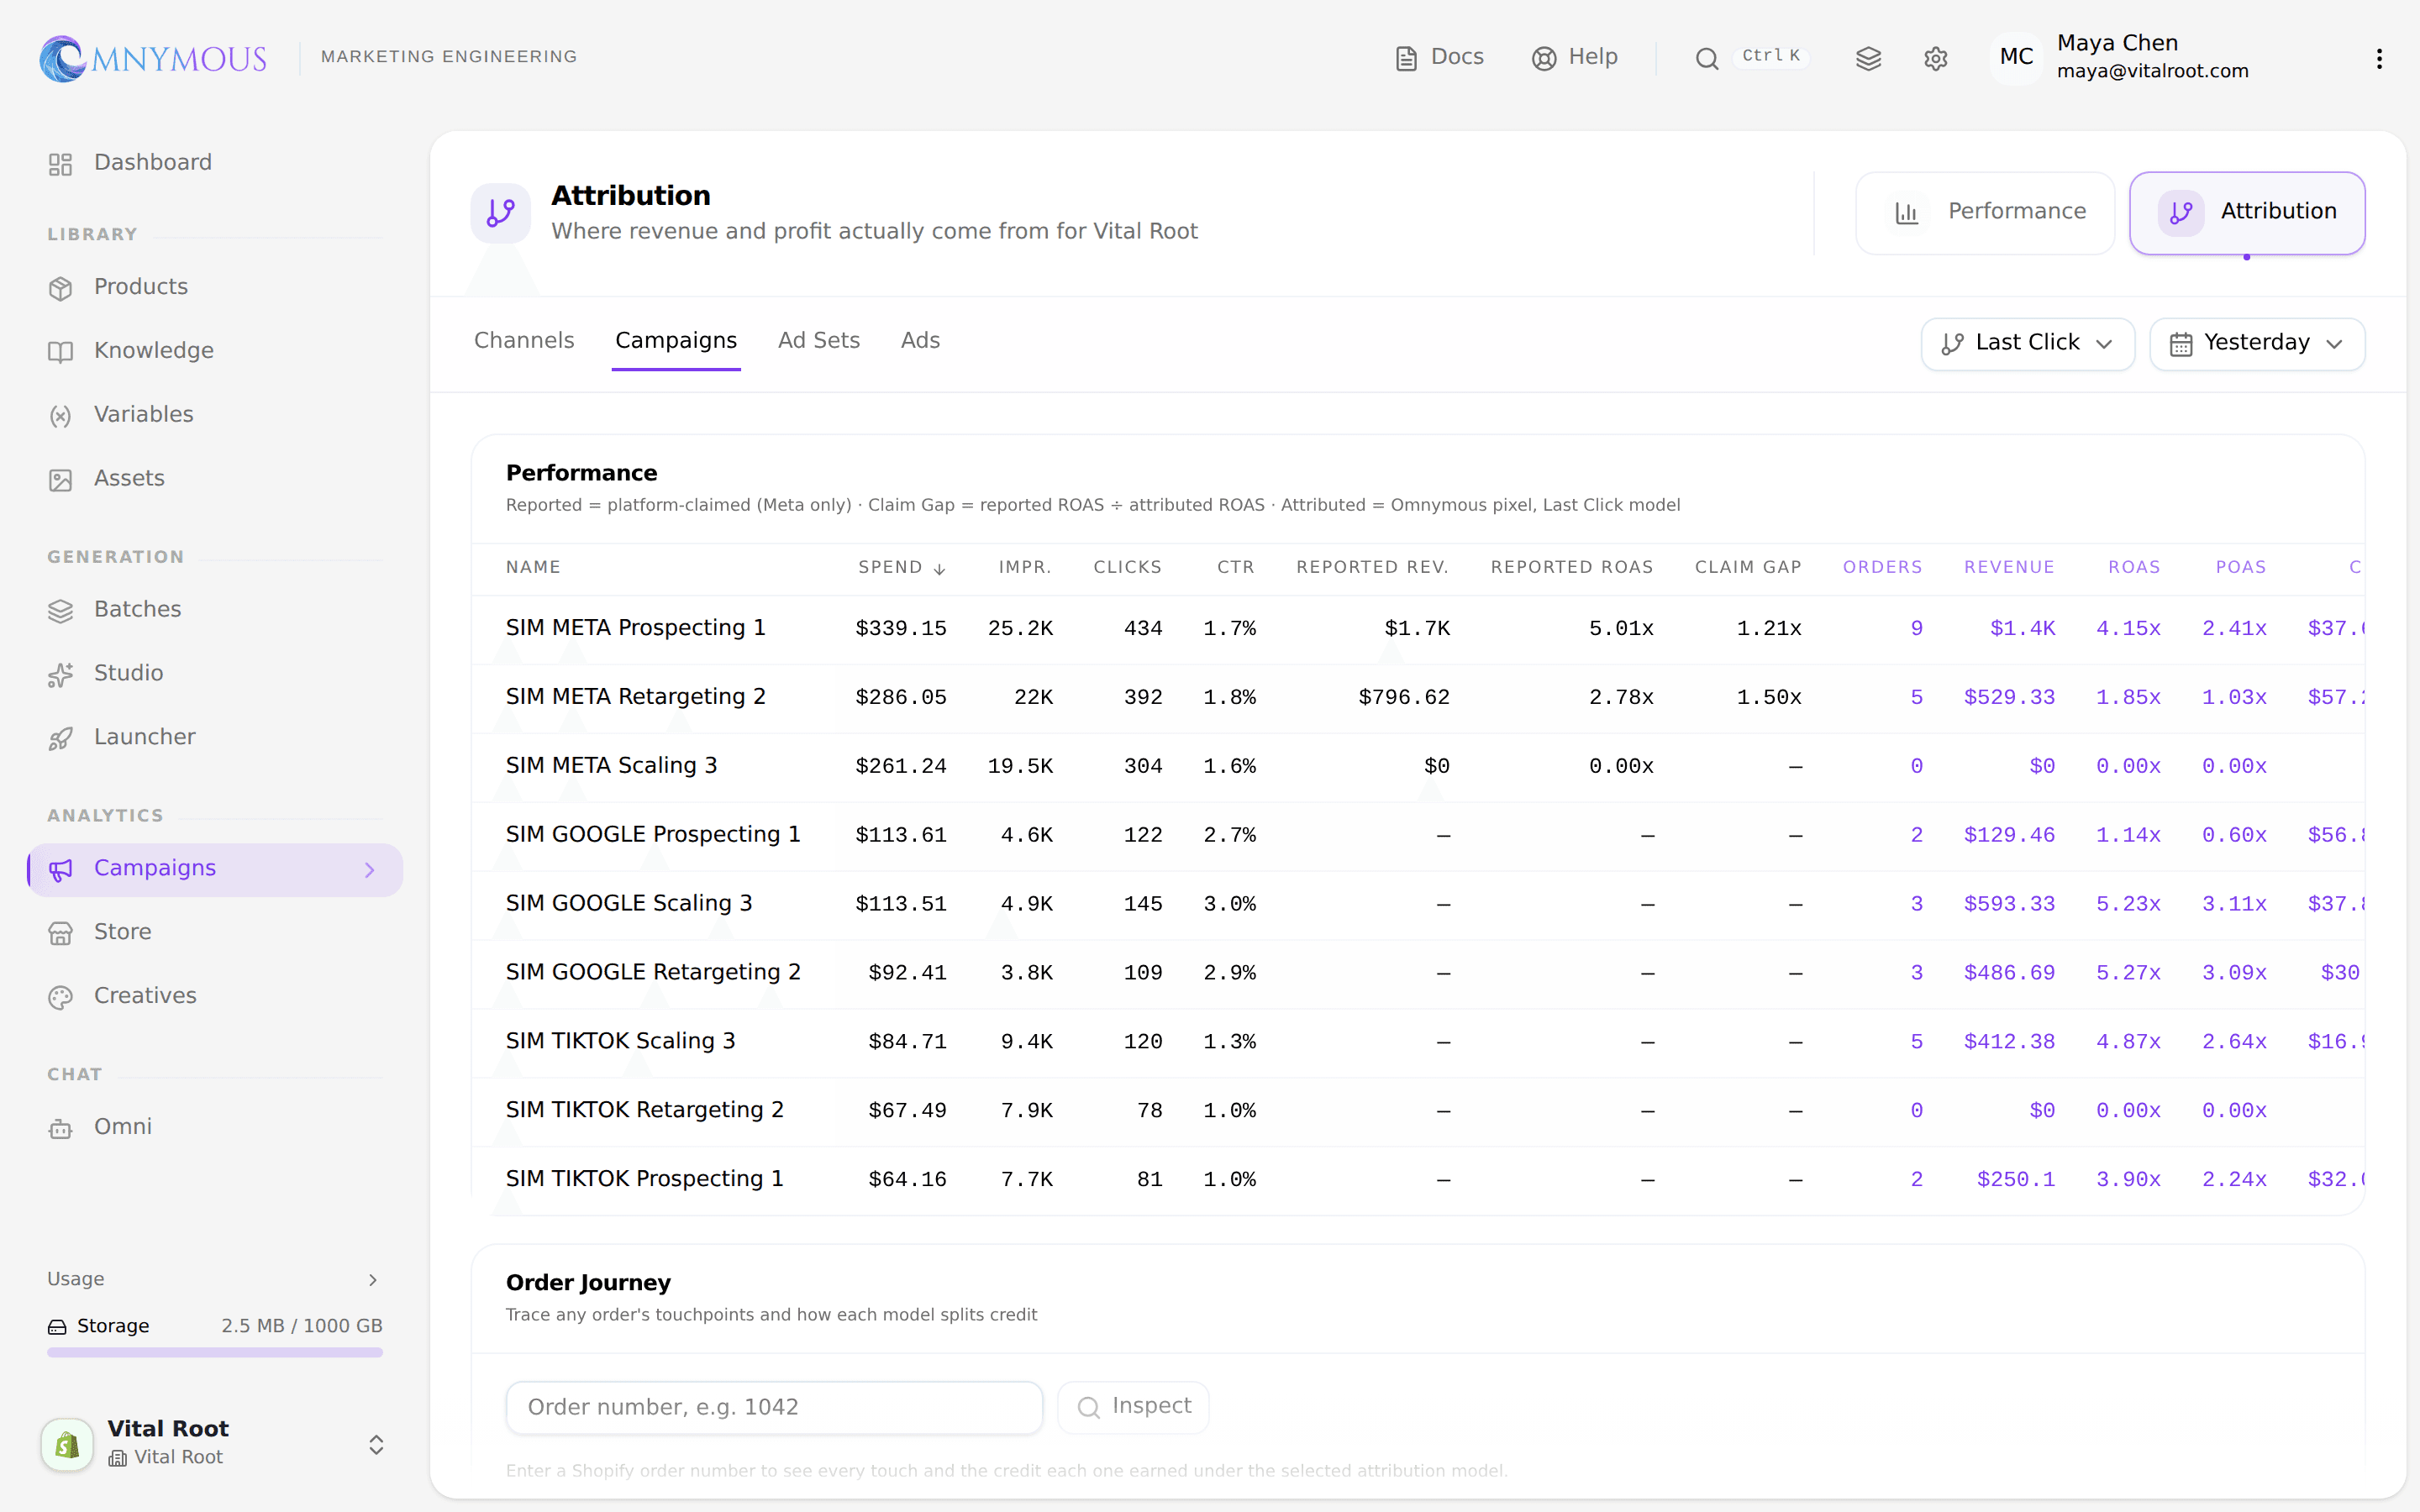
Task: Go to Dashboard in sidebar
Action: [214, 163]
